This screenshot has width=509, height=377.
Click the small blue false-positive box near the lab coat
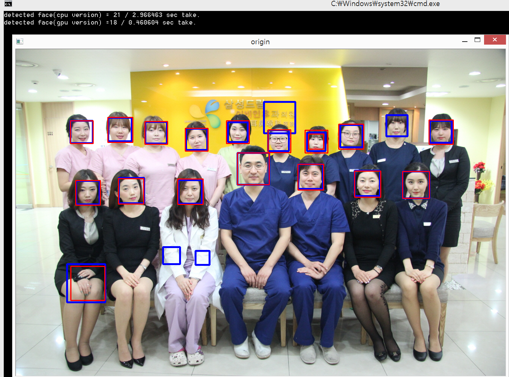pos(172,256)
